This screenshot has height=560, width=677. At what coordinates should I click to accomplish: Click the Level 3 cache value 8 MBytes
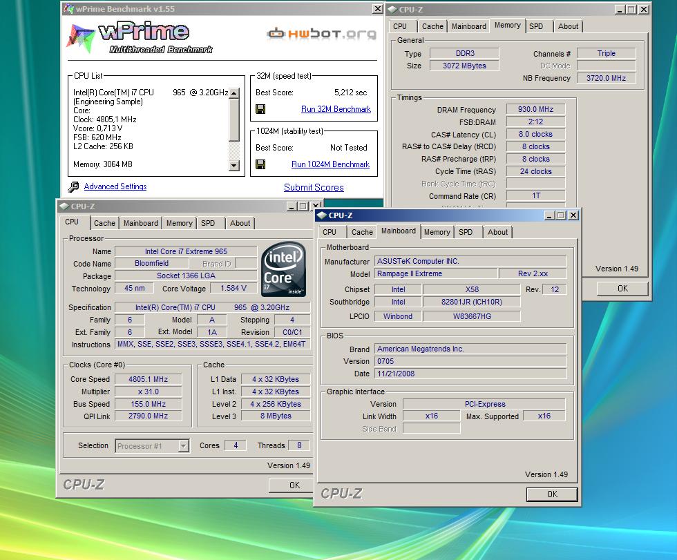pos(276,416)
